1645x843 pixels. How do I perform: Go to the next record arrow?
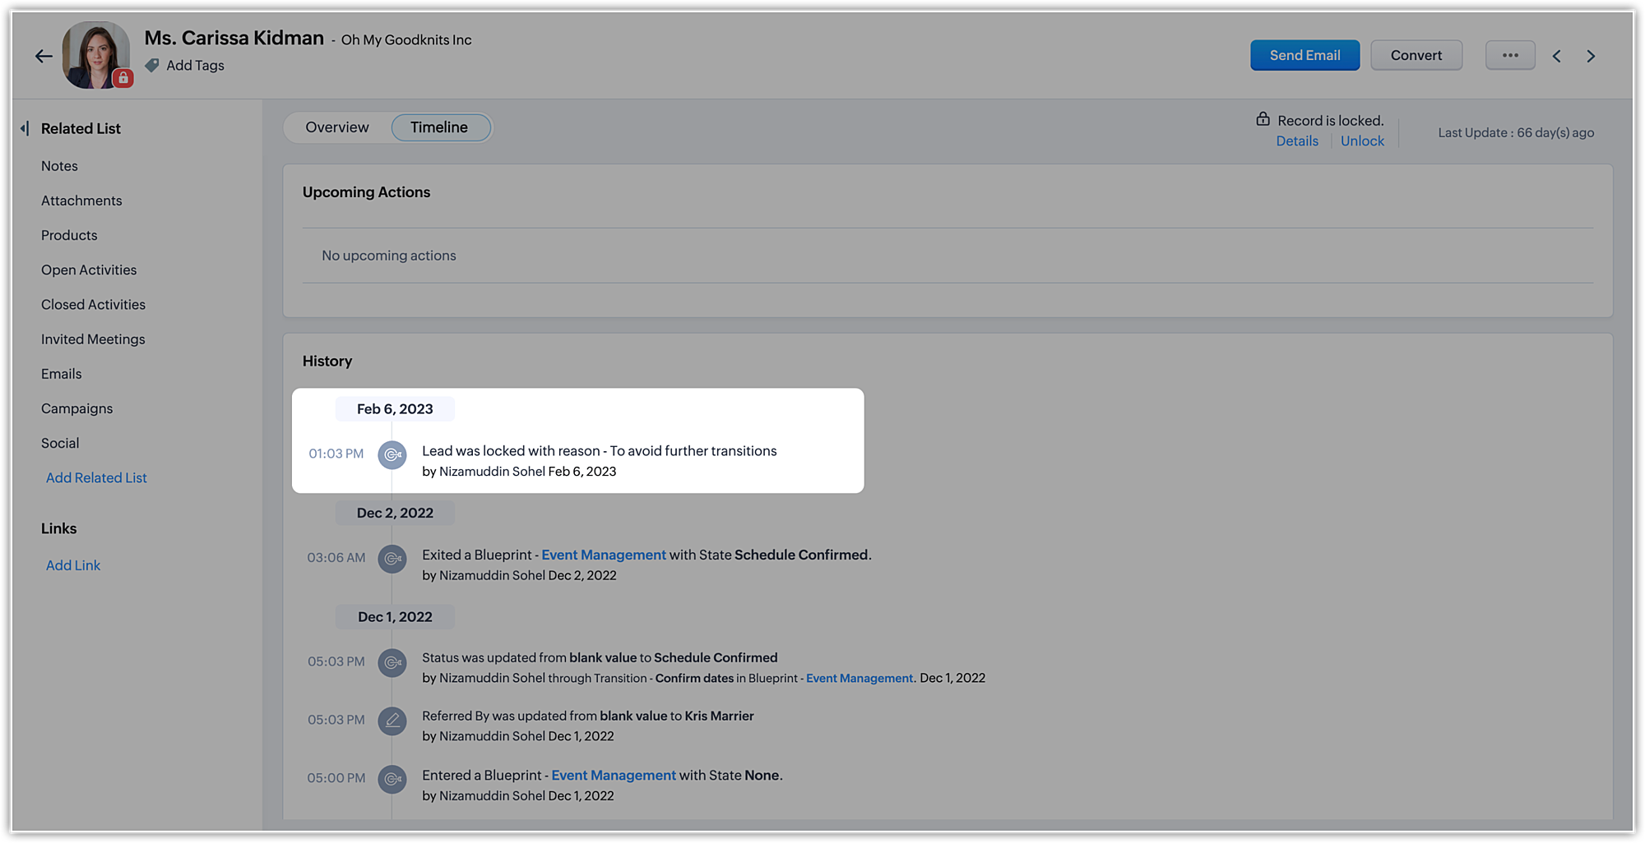[1591, 56]
